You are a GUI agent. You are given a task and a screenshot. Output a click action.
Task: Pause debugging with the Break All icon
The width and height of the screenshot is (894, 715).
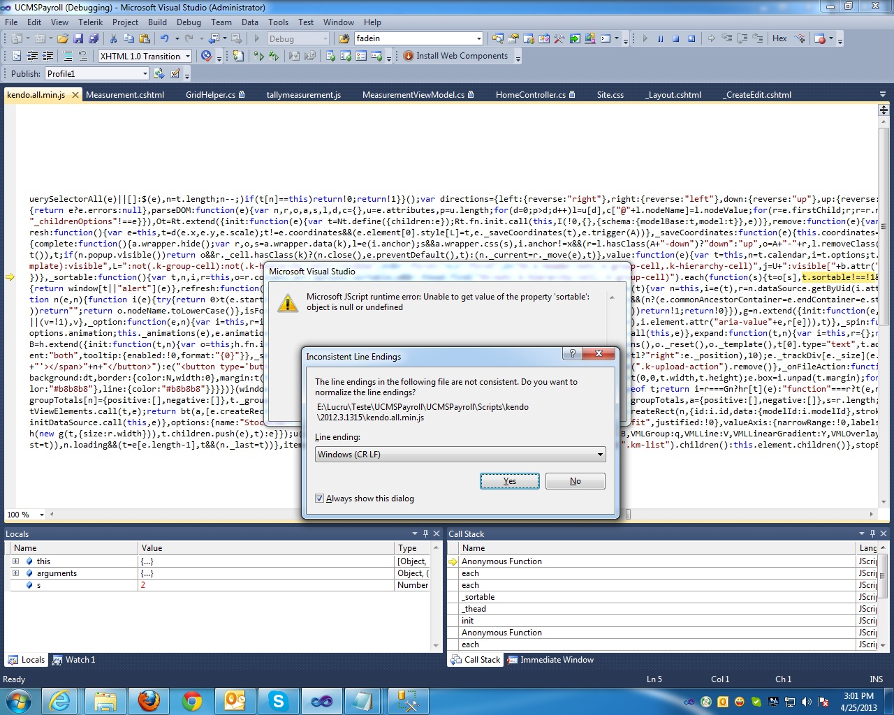pyautogui.click(x=660, y=39)
